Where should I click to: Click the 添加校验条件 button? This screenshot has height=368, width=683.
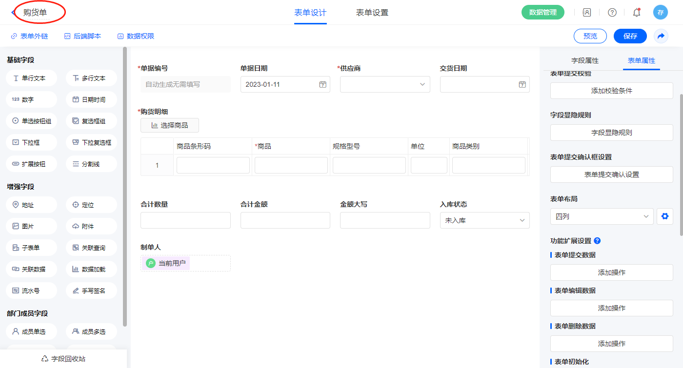611,91
